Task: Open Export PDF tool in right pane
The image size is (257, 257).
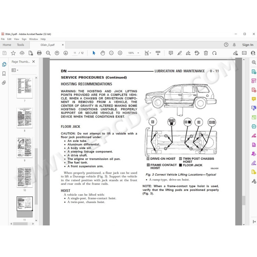Action: coord(254,72)
